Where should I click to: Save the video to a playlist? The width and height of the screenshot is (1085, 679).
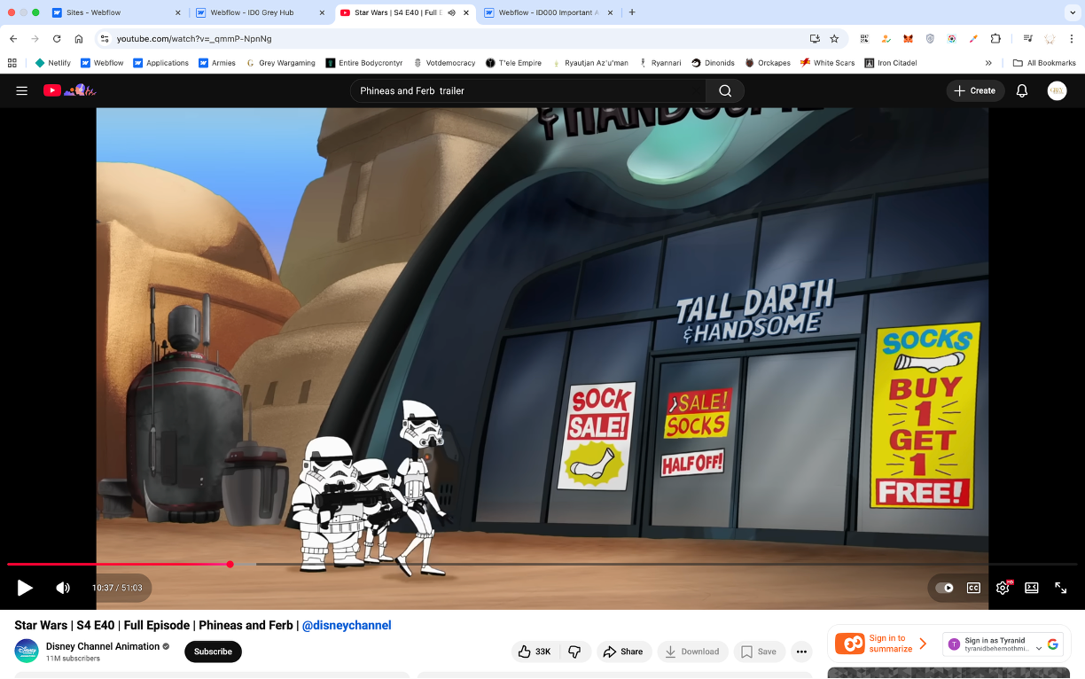pos(759,652)
